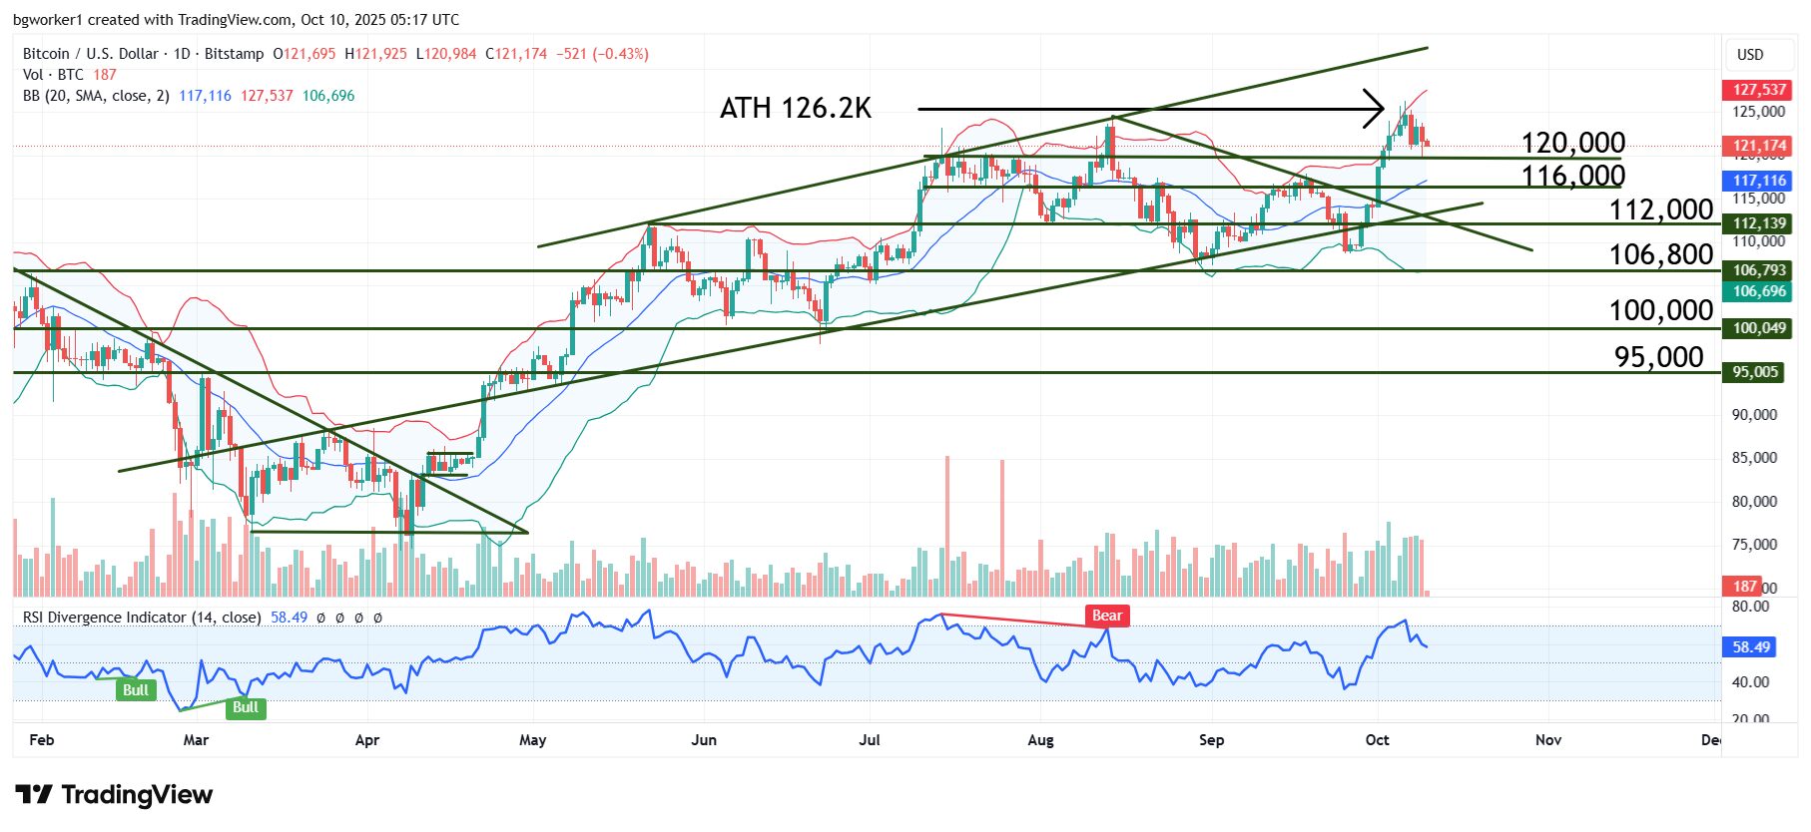
Task: Click the red 121,174 current price tag
Action: [x=1758, y=146]
